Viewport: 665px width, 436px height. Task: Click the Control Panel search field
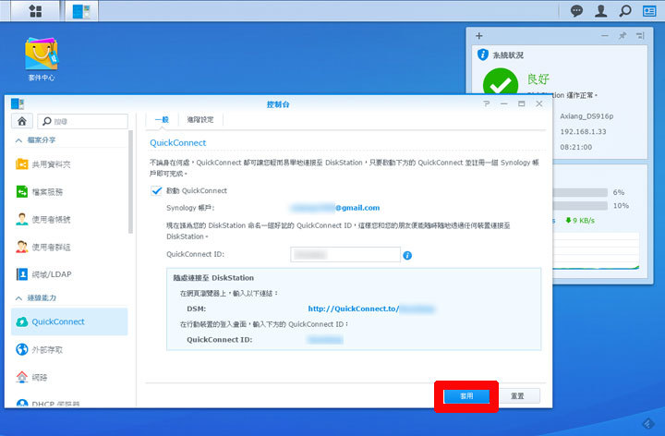pyautogui.click(x=83, y=121)
